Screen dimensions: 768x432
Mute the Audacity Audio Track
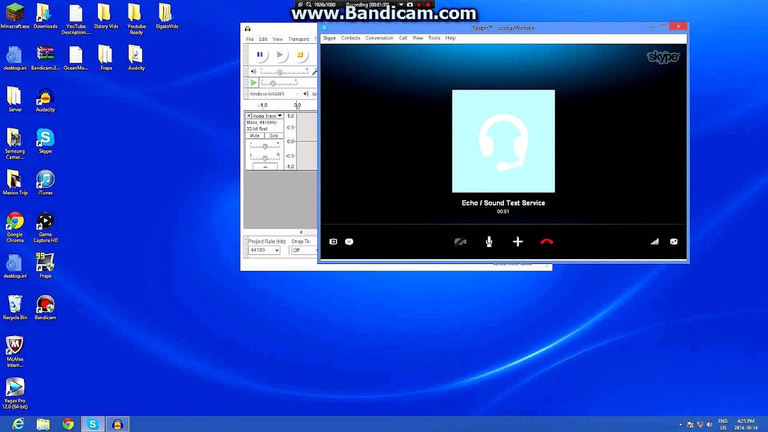[255, 136]
